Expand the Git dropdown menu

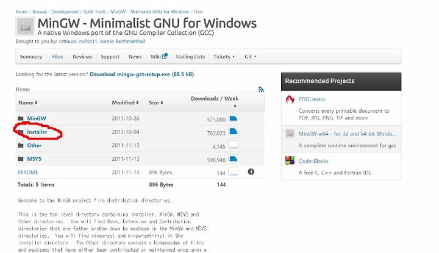click(251, 57)
